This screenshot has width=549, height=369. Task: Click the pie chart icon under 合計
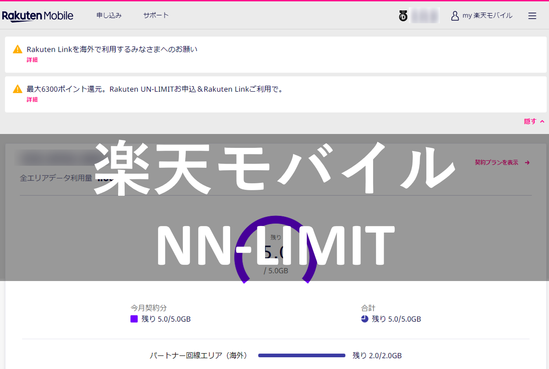(365, 319)
